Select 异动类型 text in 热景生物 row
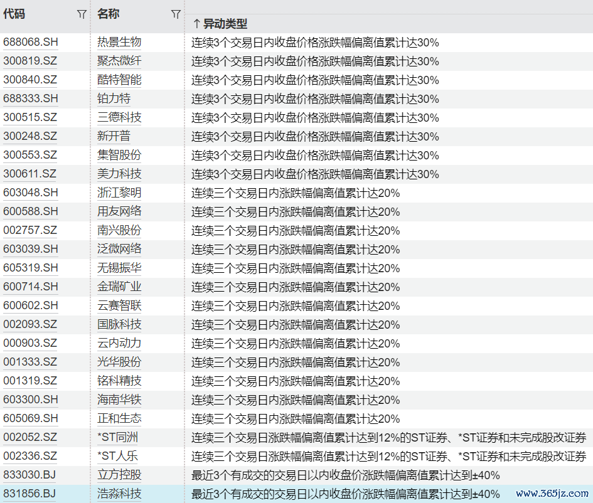The height and width of the screenshot is (503, 593). click(x=315, y=42)
